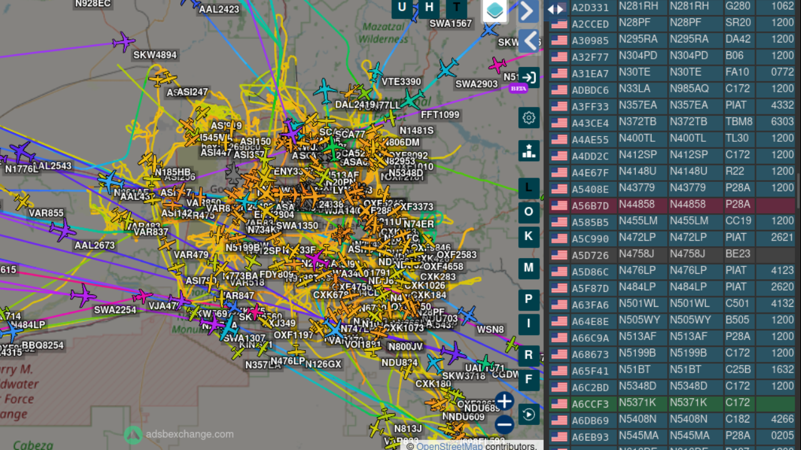Toggle the P map option button
This screenshot has height=450, width=801.
[529, 299]
